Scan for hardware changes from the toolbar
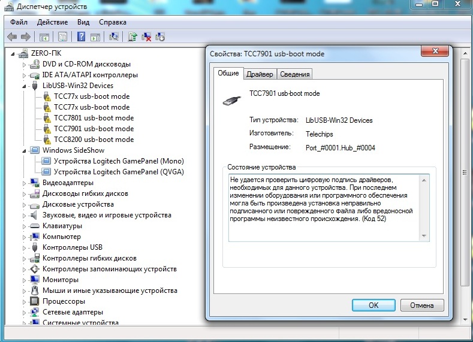This screenshot has width=473, height=342. [114, 37]
